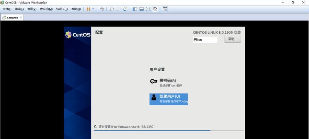Click the 配置 heading text
The image size is (309, 139).
point(99,32)
